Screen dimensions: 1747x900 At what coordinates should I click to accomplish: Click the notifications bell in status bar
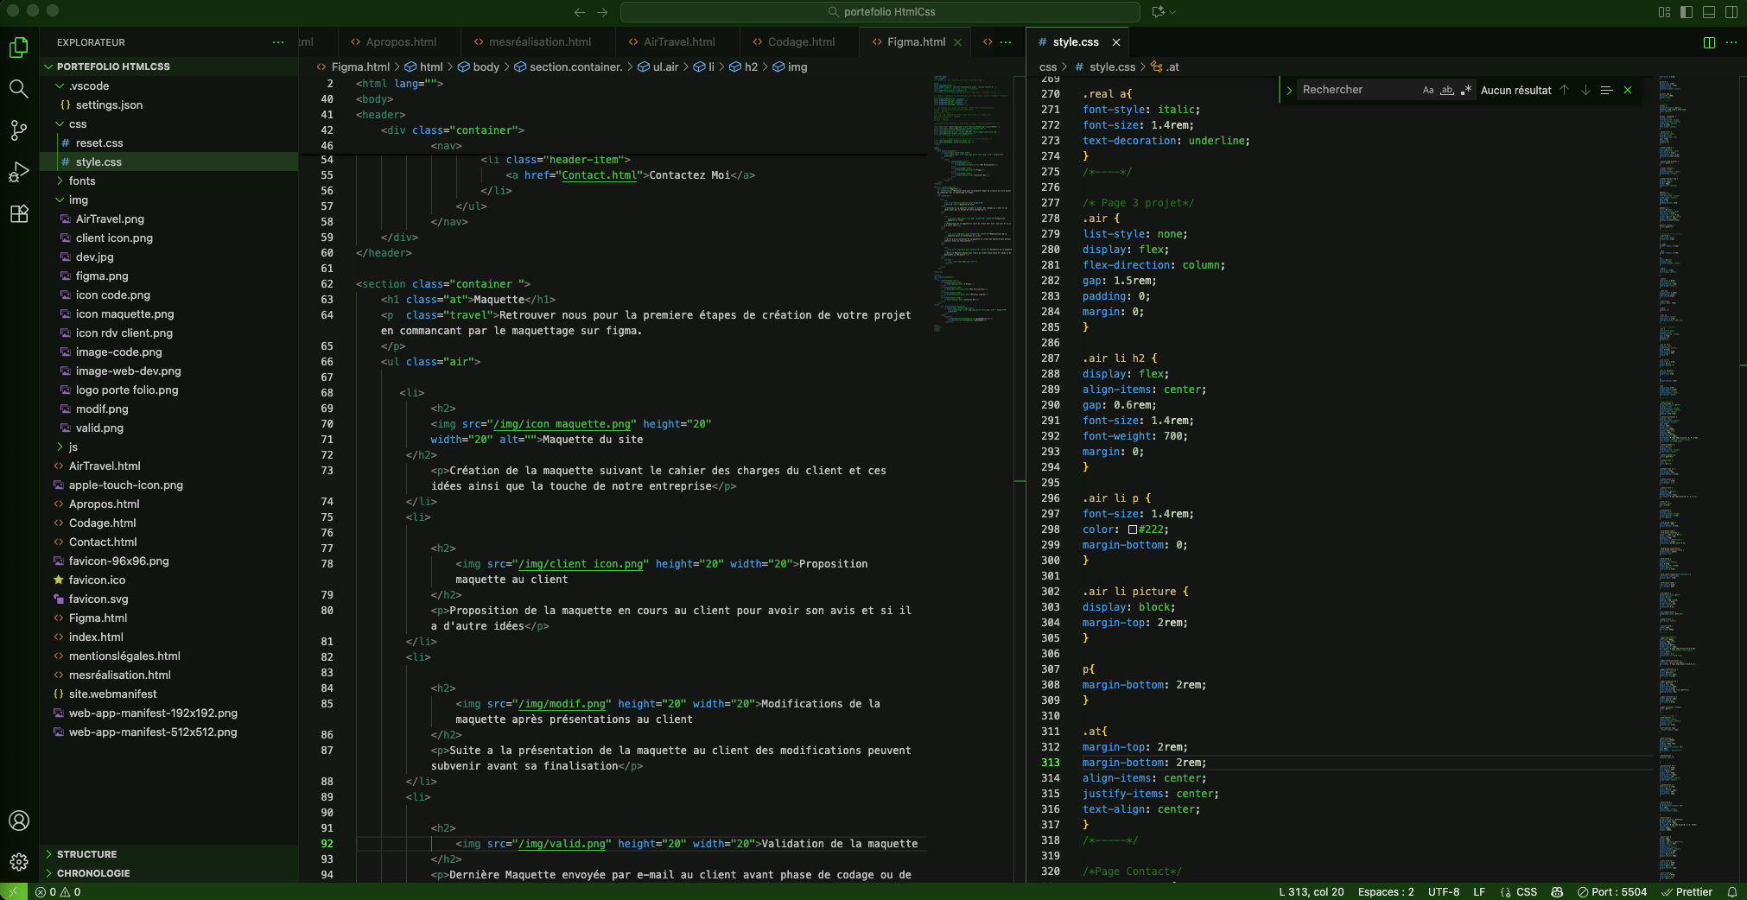coord(1731,891)
